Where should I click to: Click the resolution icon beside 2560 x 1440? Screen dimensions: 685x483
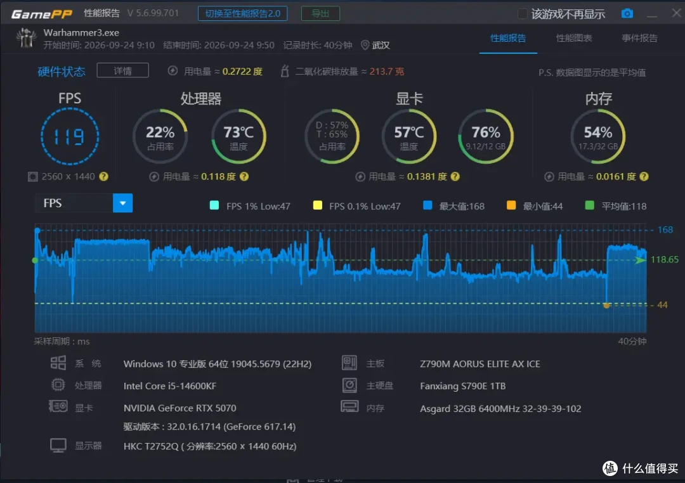(x=33, y=176)
